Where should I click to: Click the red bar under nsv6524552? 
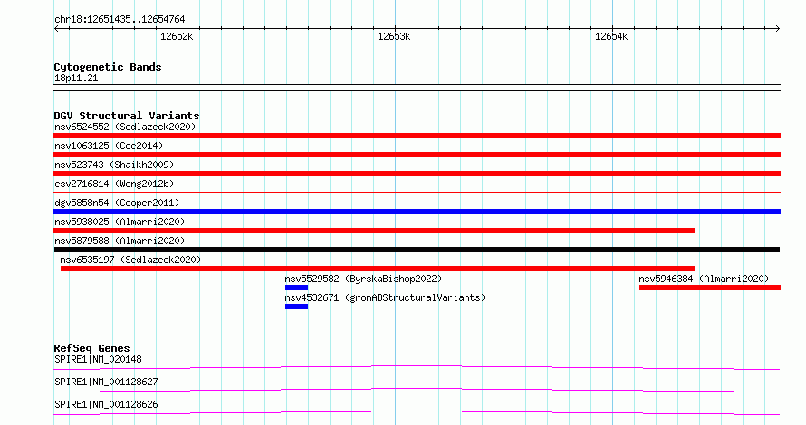(417, 136)
